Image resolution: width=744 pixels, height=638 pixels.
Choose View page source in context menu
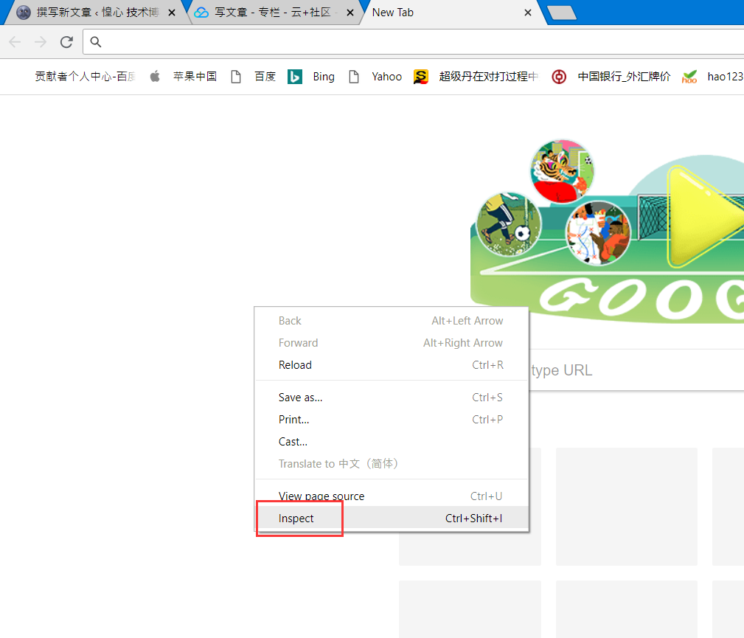click(x=392, y=496)
